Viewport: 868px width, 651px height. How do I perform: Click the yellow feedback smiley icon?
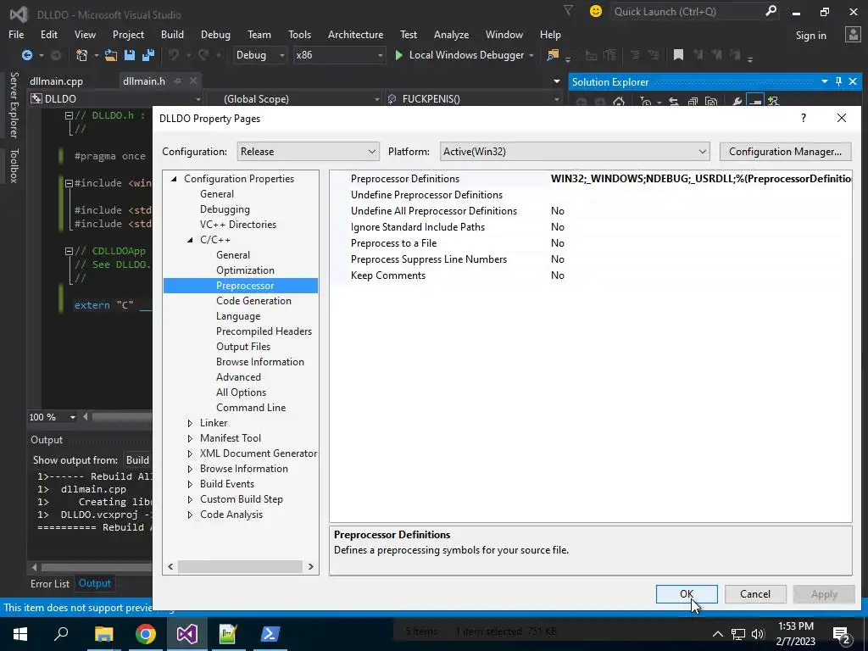coord(596,11)
